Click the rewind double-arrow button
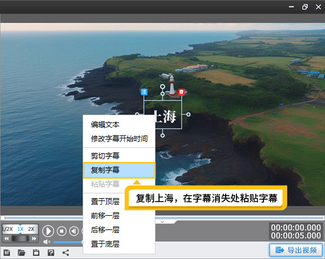The height and width of the screenshot is (259, 325). coord(6,238)
